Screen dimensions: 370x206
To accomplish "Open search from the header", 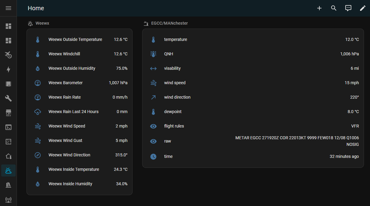I will click(334, 8).
